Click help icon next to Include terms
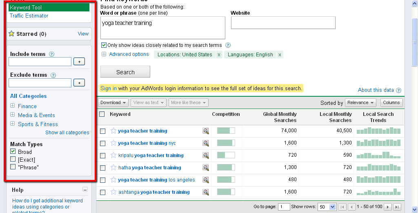The image size is (418, 213). (51, 54)
